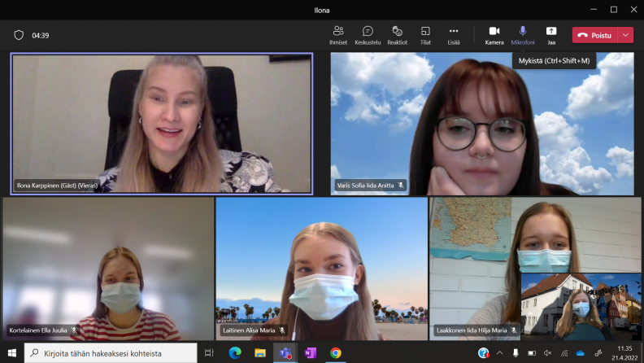Viewport: 644px width, 363px height.
Task: Expand the arrow next to Poistu
Action: click(624, 35)
